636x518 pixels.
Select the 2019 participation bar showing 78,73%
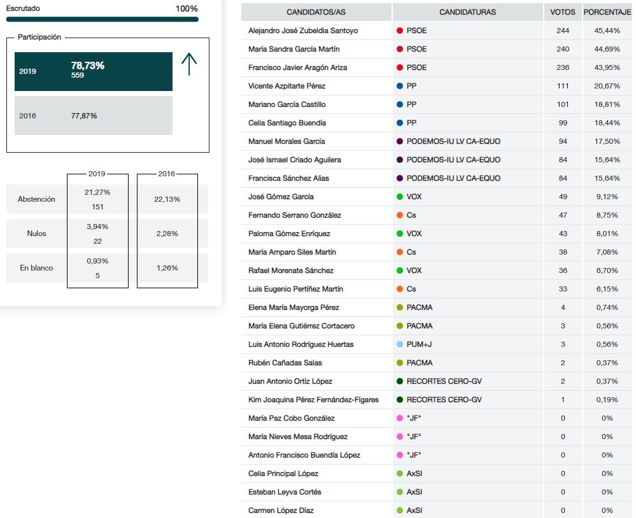click(94, 71)
